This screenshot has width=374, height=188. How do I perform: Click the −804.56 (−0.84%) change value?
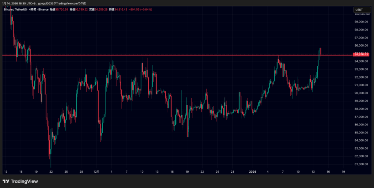point(142,9)
